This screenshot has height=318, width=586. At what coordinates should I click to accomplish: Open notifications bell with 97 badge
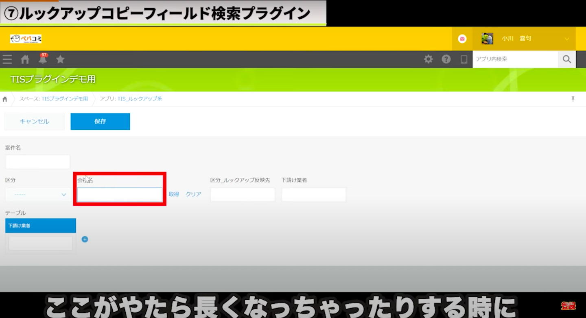(43, 59)
